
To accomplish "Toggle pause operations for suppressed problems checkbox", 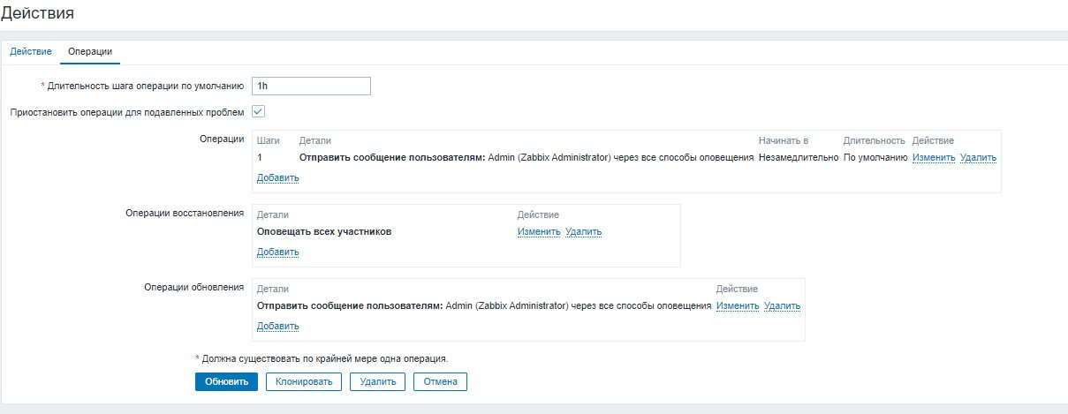I will (x=259, y=112).
